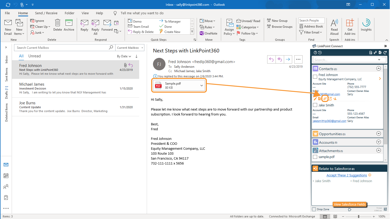Forward the message via ribbon
Image resolution: width=390 pixels, height=219 pixels.
(x=107, y=25)
